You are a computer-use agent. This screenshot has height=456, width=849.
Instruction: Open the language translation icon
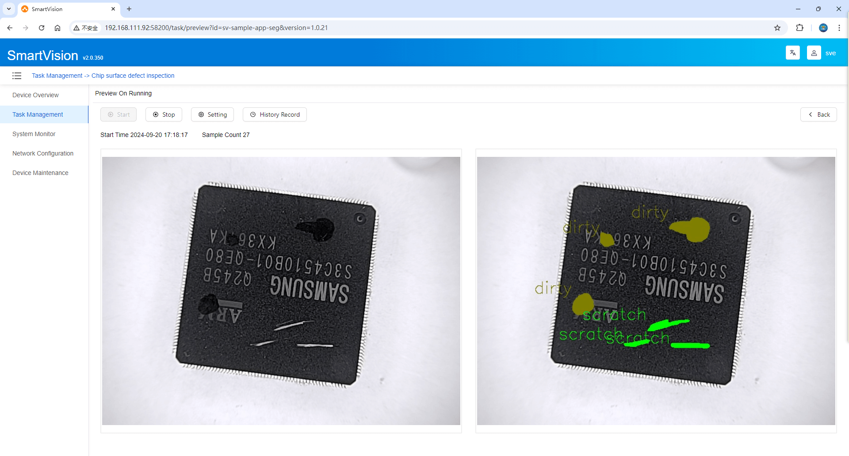point(792,53)
